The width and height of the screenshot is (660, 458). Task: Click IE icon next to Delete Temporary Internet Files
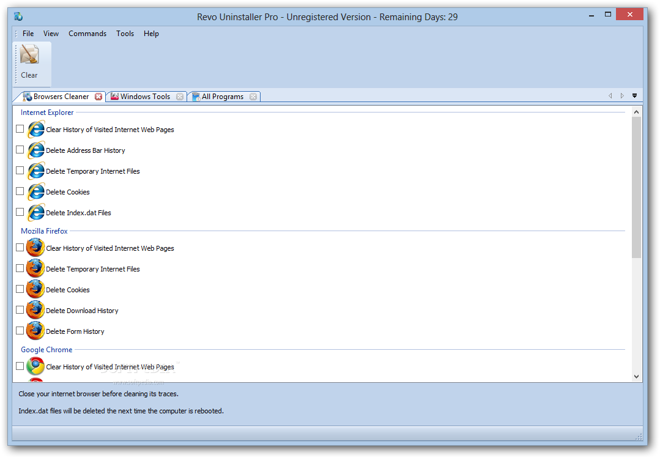pos(36,171)
